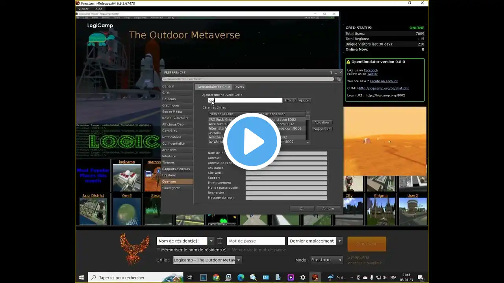Click the Twitch icon in the taskbar
The height and width of the screenshot is (283, 504).
(x=291, y=277)
